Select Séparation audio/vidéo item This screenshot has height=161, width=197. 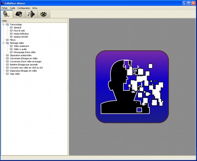(x=21, y=55)
